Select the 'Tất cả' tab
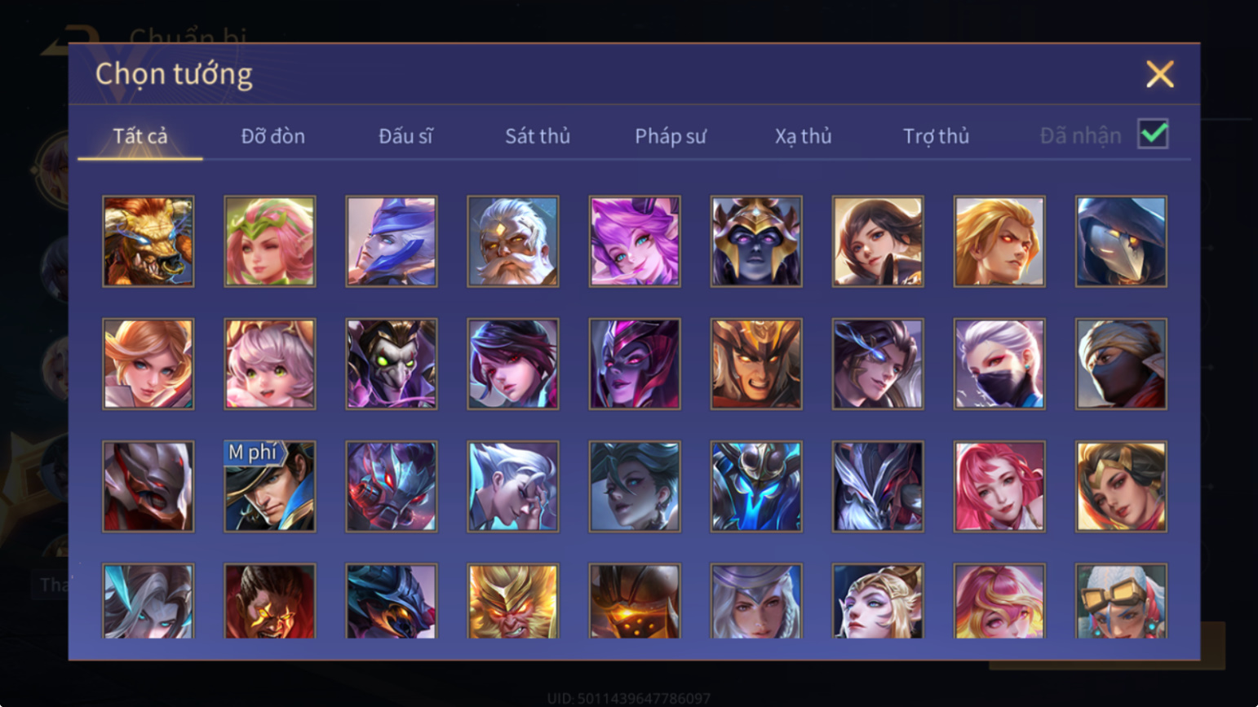The width and height of the screenshot is (1258, 707). tap(140, 136)
